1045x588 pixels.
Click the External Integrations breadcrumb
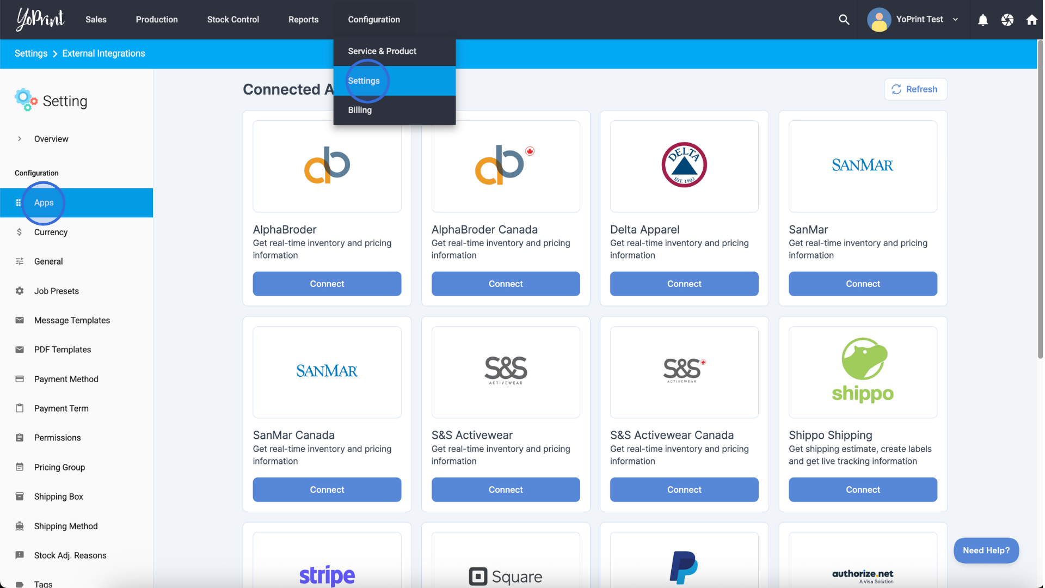pos(103,53)
